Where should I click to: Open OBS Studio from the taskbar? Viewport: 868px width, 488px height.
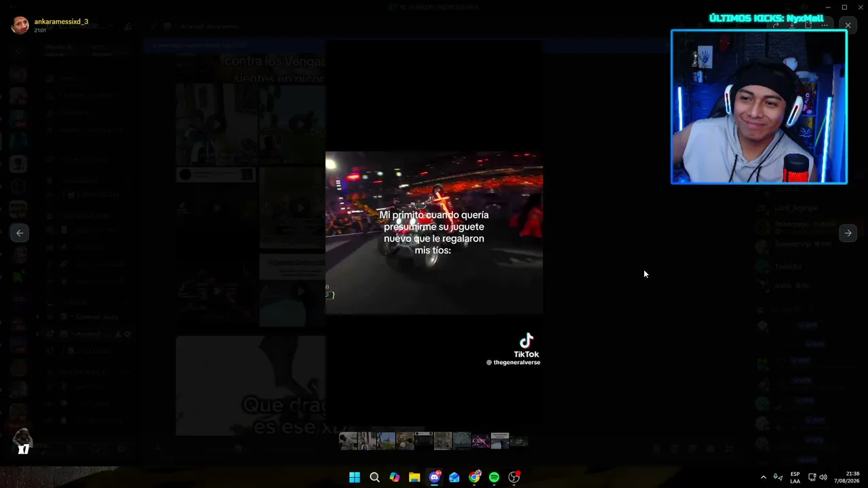(514, 477)
